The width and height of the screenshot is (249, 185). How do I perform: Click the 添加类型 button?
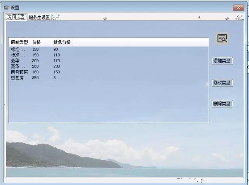point(222,61)
